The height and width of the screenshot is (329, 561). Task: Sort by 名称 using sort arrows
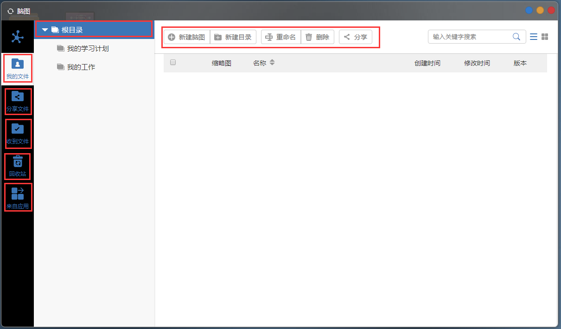(272, 63)
